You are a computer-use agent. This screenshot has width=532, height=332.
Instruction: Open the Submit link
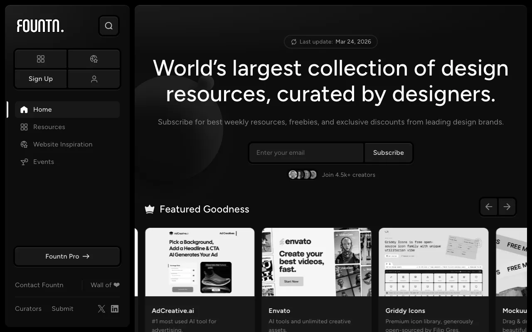pos(62,309)
